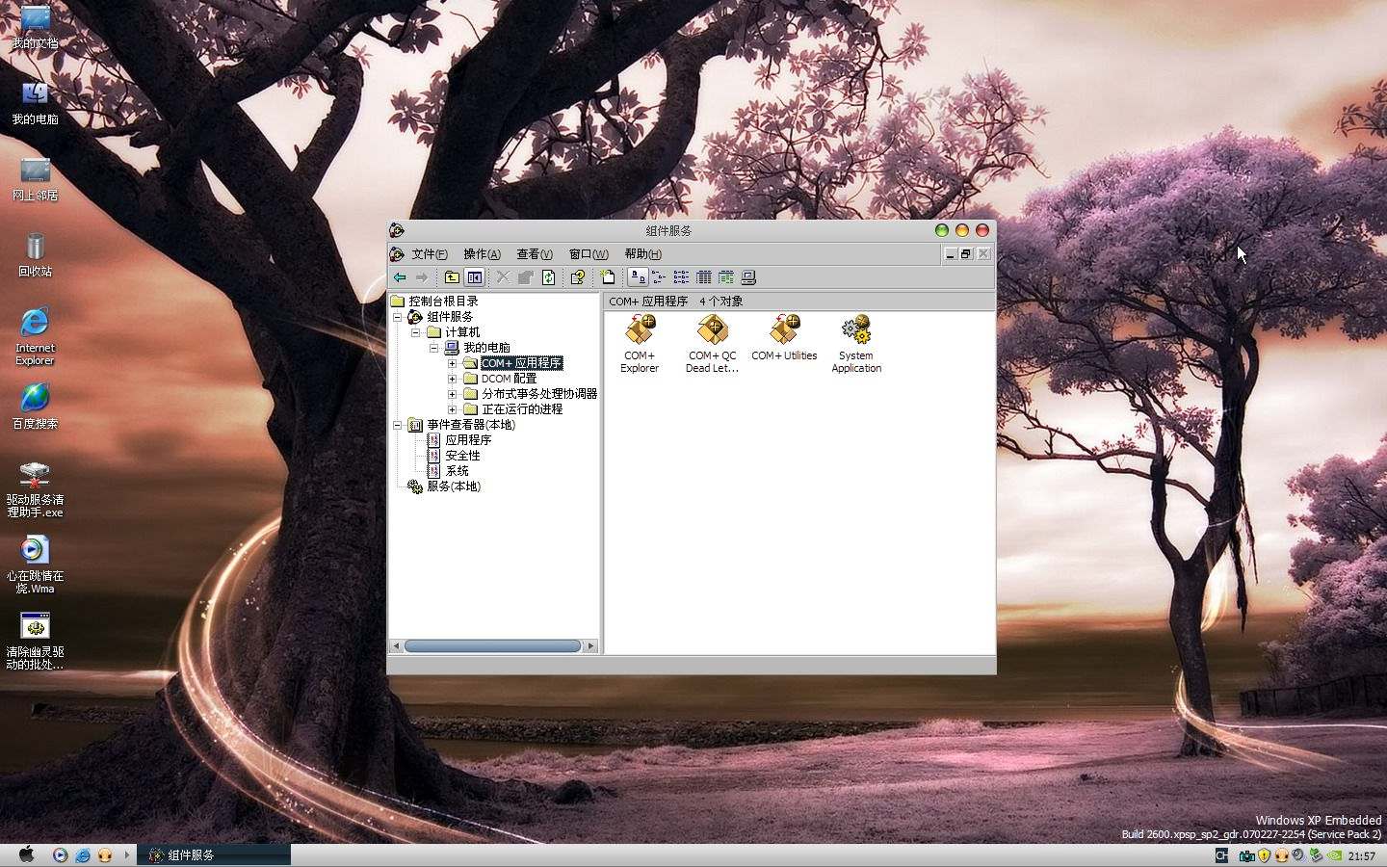Open the 文件(F) menu
This screenshot has height=867, width=1387.
(430, 254)
